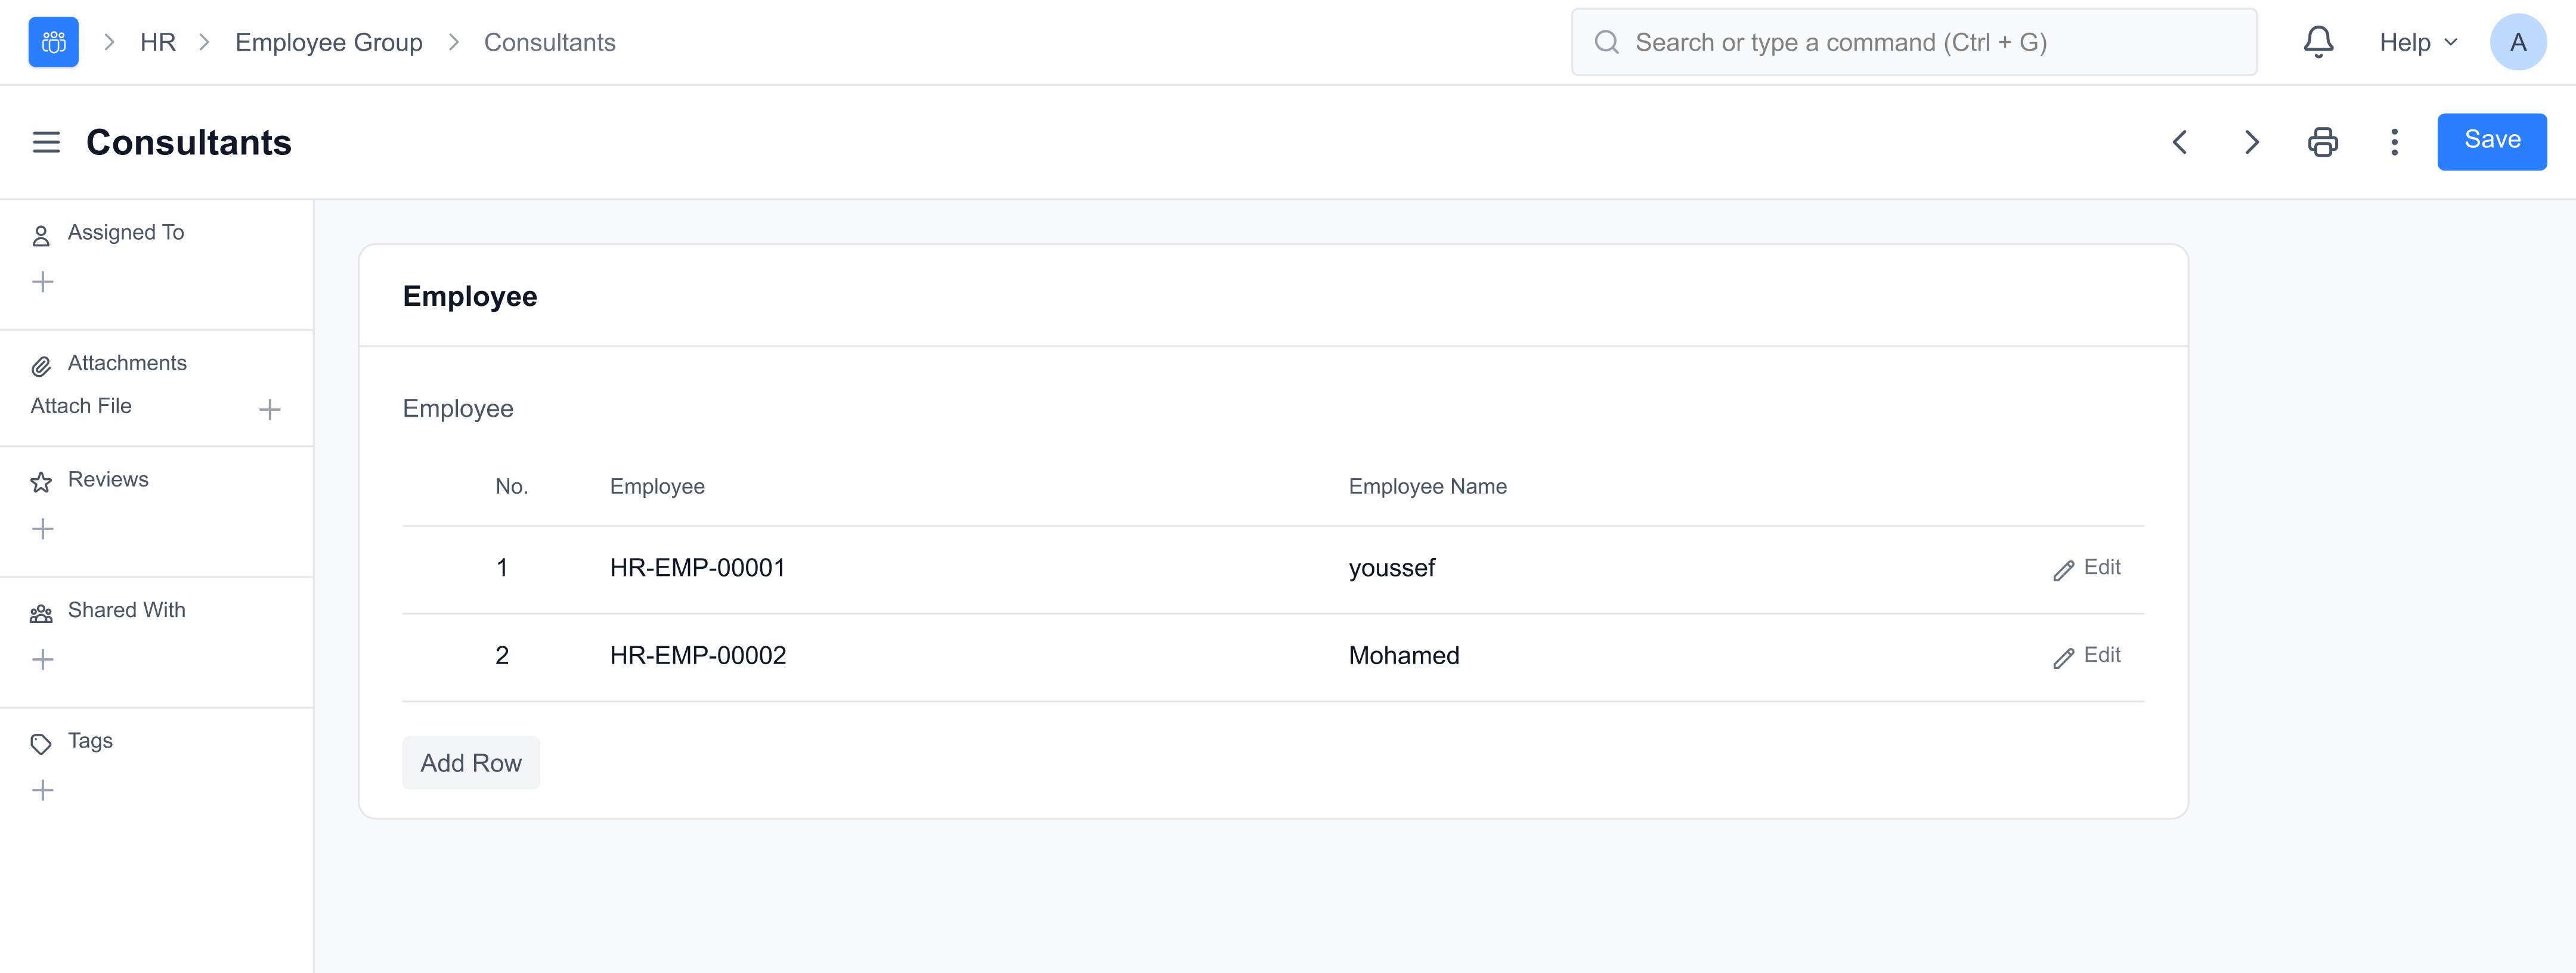Viewport: 2576px width, 973px height.
Task: Navigate to Employee Group breadcrumb
Action: [328, 42]
